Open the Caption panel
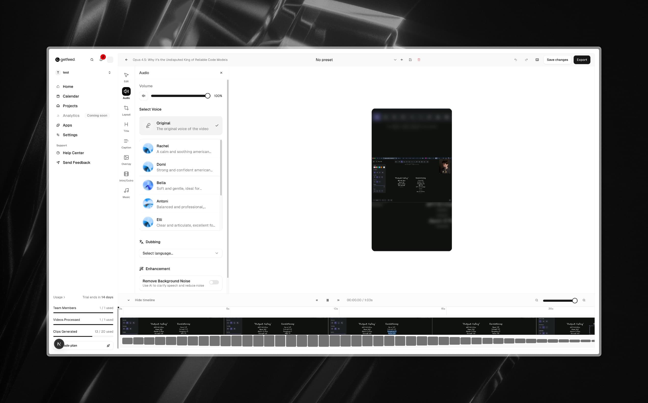 click(126, 143)
